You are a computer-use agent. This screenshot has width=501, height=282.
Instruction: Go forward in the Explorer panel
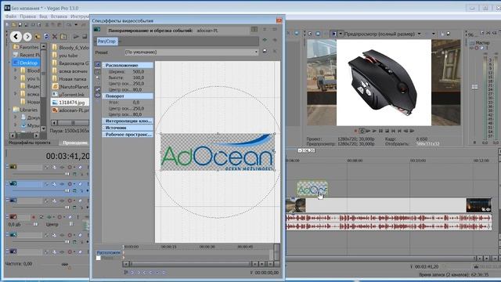[x=27, y=37]
